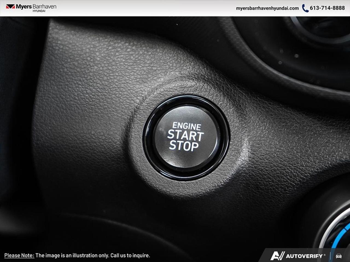Call the 613-714-8888 phone number
Image resolution: width=350 pixels, height=262 pixels.
click(x=327, y=8)
